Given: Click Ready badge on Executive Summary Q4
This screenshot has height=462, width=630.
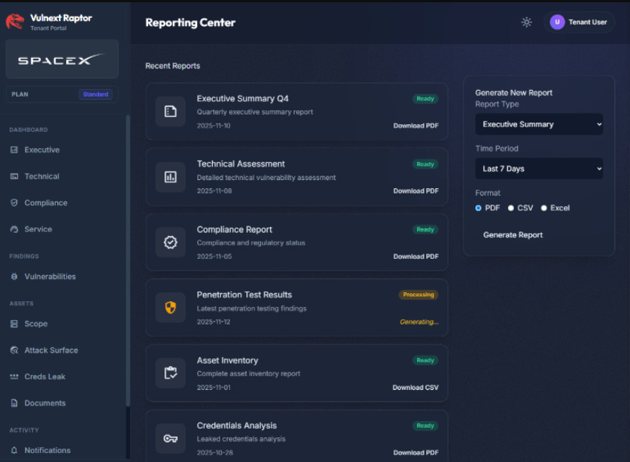Looking at the screenshot, I should click(425, 98).
